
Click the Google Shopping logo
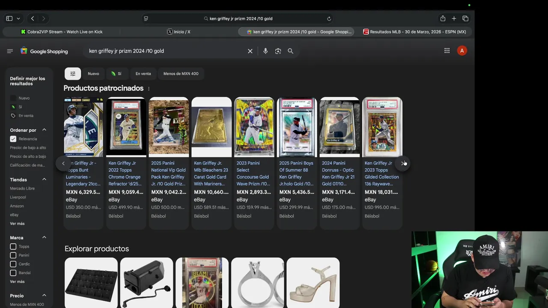click(x=44, y=51)
